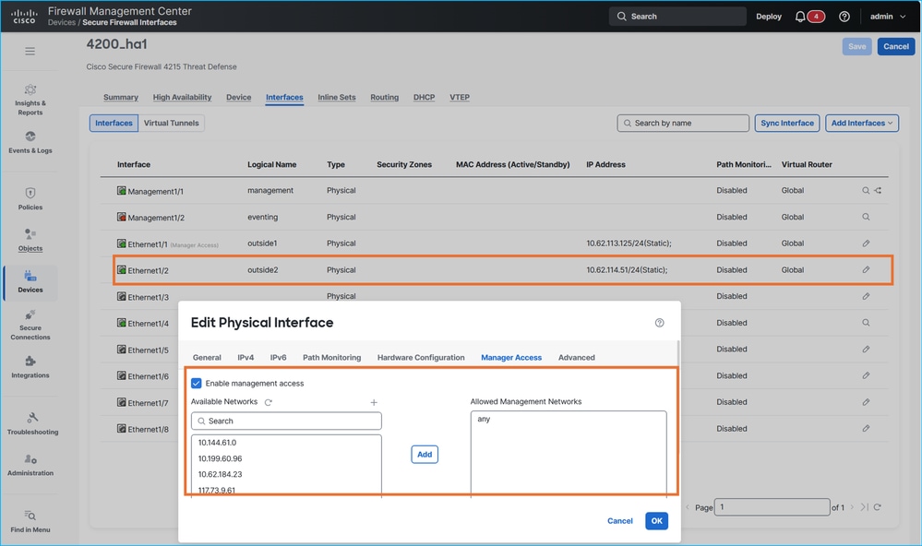View Management1/1 details with magnifier icon
Viewport: 922px width, 546px height.
pyautogui.click(x=866, y=190)
